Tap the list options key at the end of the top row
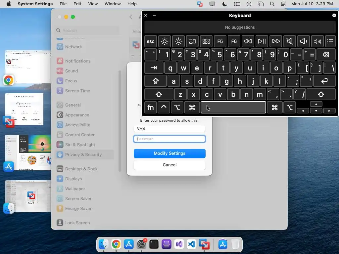The image size is (339, 254). (x=330, y=41)
